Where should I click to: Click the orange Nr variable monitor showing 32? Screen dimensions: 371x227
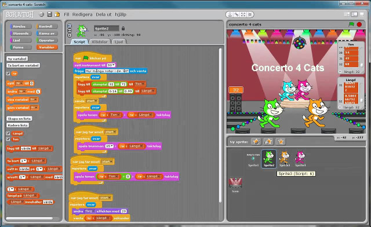pyautogui.click(x=236, y=90)
